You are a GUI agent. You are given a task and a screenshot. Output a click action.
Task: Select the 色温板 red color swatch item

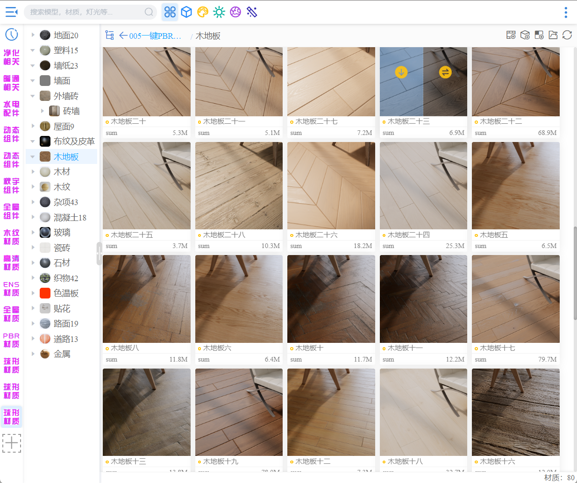click(45, 293)
